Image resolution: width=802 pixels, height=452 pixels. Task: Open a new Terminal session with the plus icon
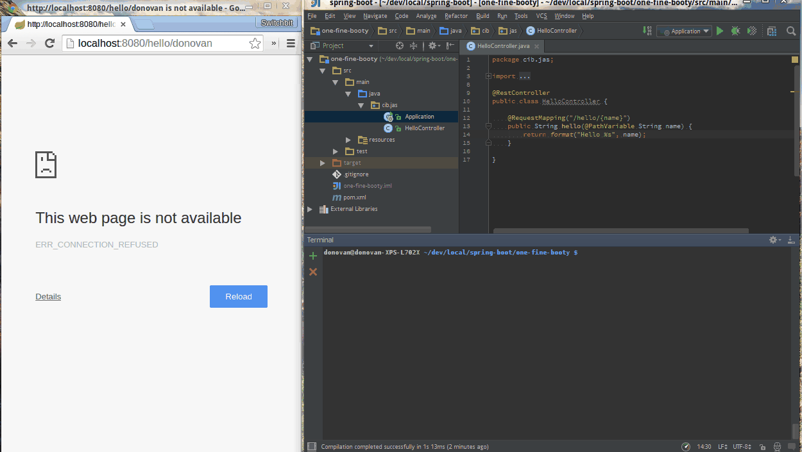[313, 255]
